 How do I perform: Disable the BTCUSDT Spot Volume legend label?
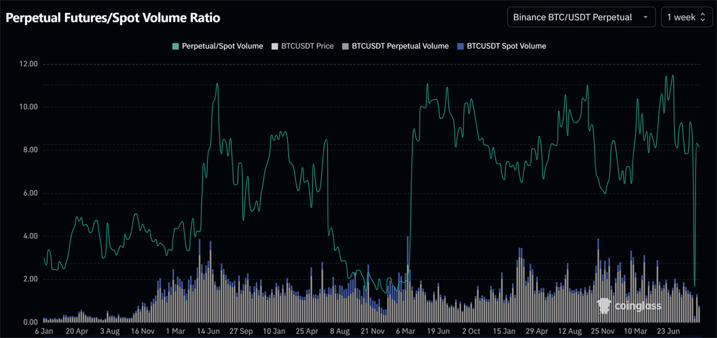pos(506,46)
